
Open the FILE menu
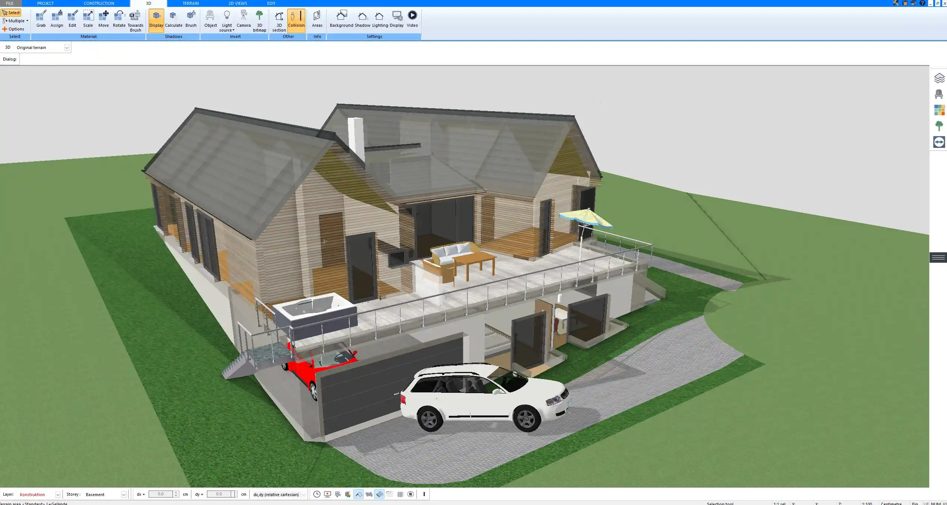10,3
